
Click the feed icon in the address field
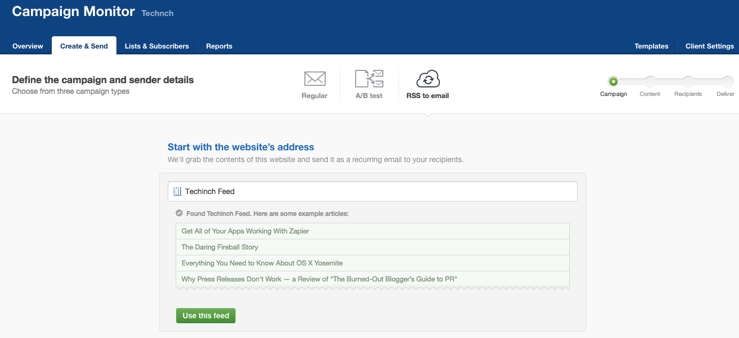178,191
